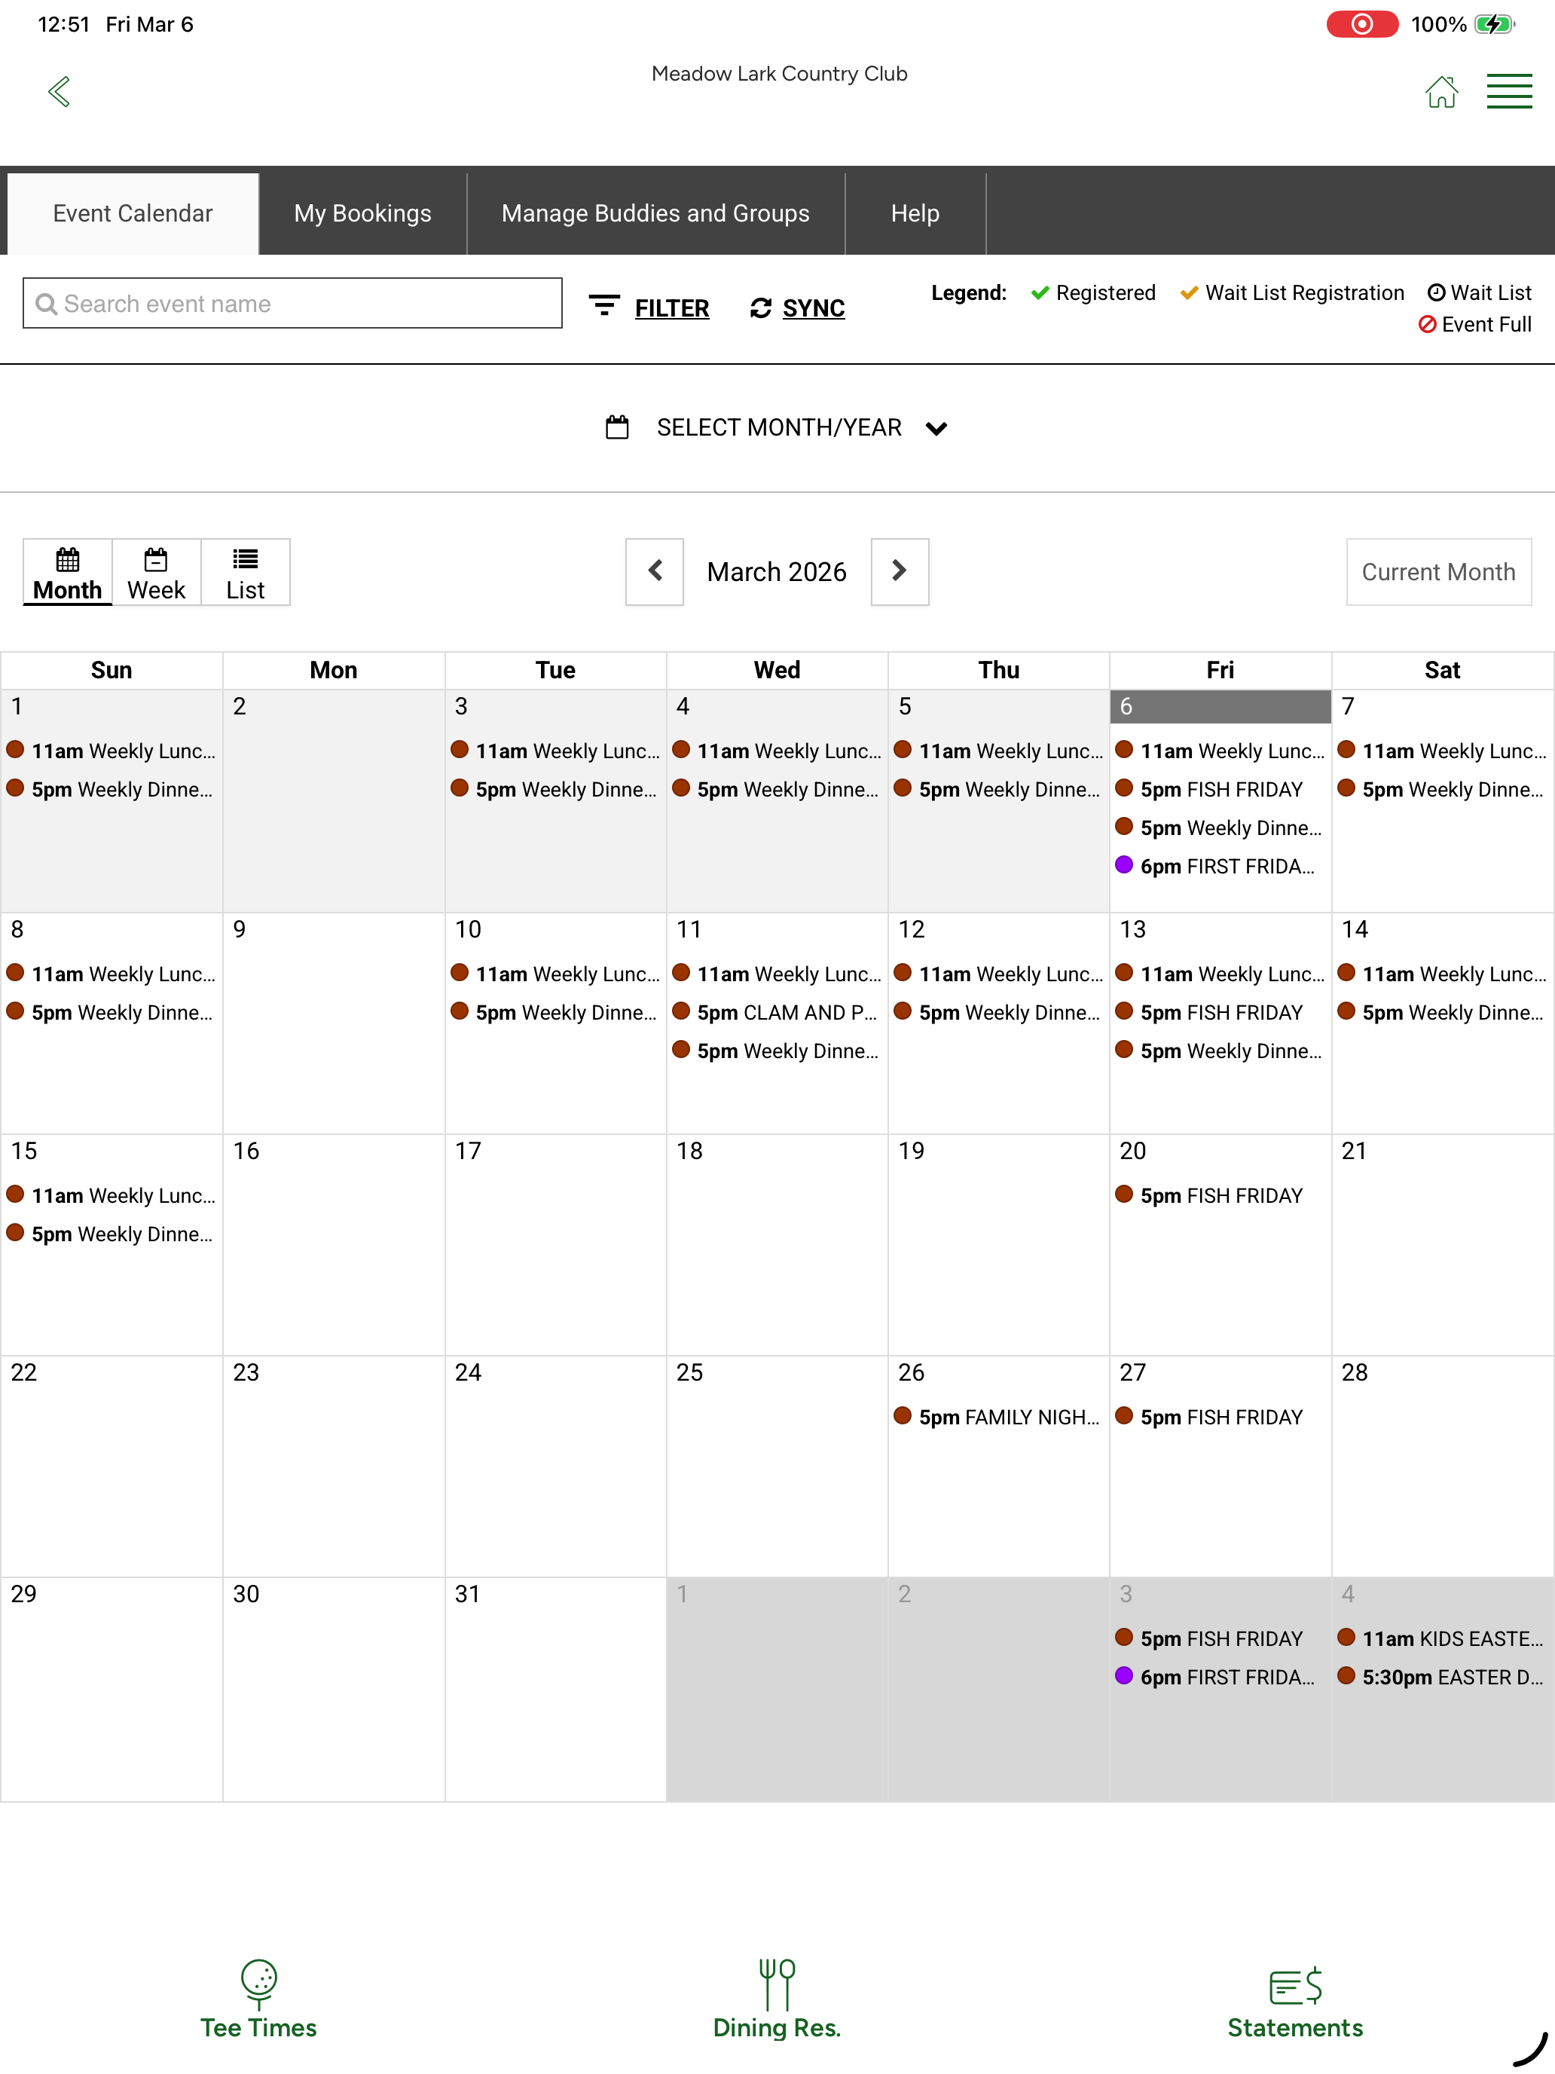
Task: Open 11am Weekly Lunch on Sunday March 1
Action: pos(112,751)
